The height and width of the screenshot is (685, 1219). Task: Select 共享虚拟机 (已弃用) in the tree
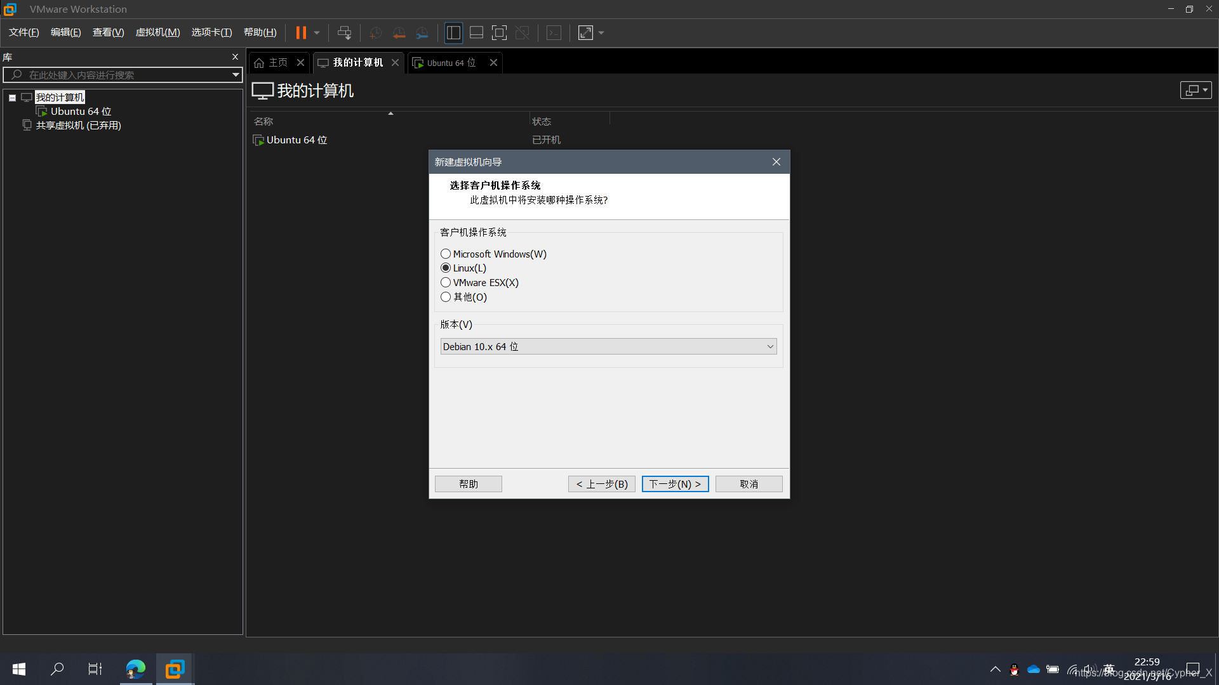coord(78,125)
